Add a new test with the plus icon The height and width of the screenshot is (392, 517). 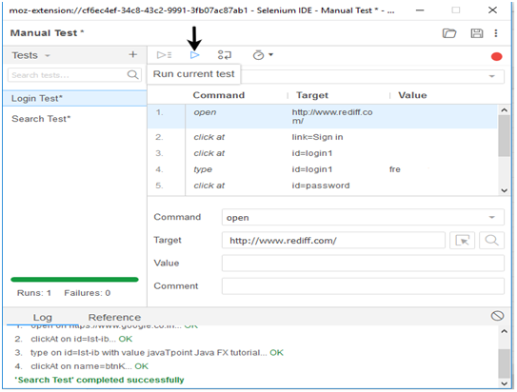tap(133, 54)
